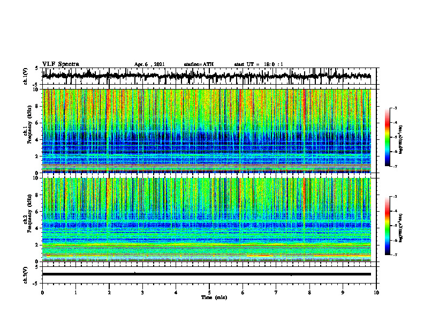Click the time axis tick label "10"
424x328 pixels.
[376, 293]
